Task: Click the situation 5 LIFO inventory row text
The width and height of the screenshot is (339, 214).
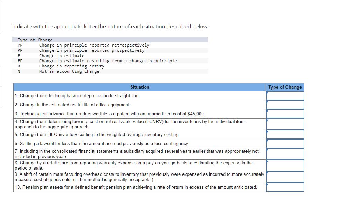Action: [105, 134]
